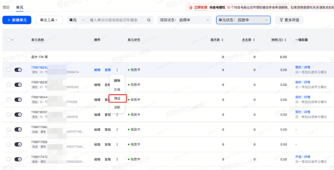Choose 预览 from the popup menu
Screen dimensions: 334x170
[x=117, y=98]
